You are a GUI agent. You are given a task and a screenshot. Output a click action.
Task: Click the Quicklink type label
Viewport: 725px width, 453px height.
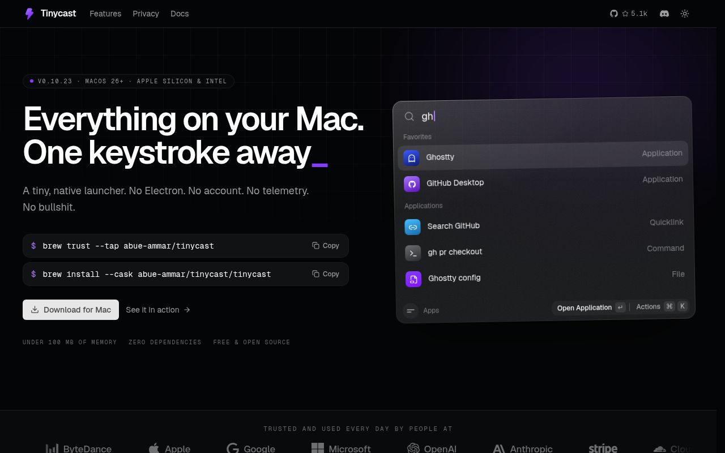click(x=667, y=222)
